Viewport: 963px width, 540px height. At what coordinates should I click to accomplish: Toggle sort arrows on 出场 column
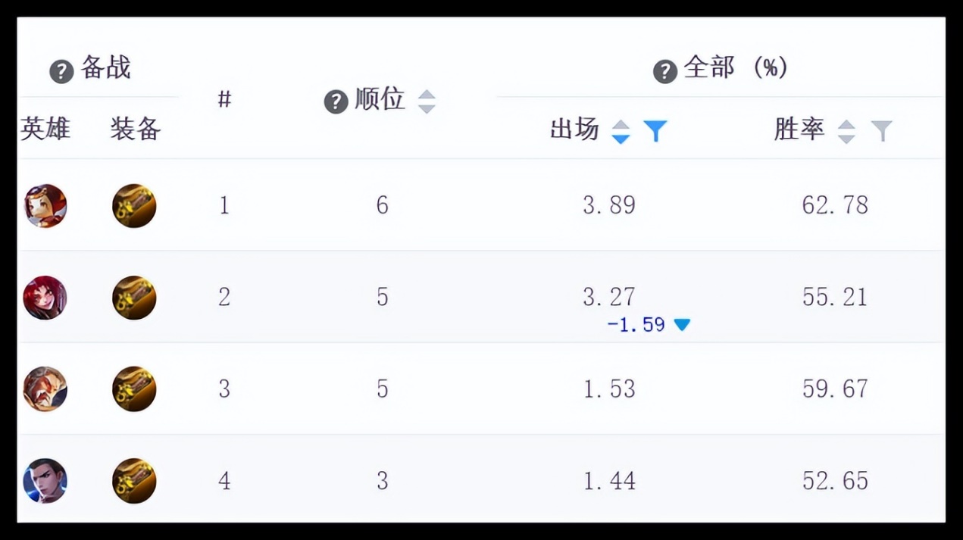621,131
